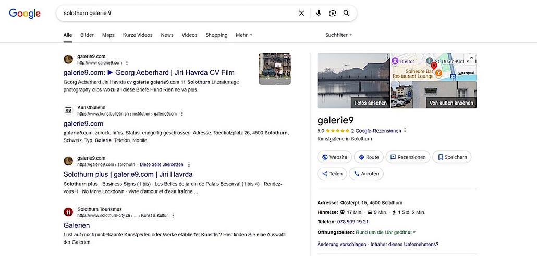
Task: Click the Solothurn Tourismus red favicon
Action: point(68,212)
